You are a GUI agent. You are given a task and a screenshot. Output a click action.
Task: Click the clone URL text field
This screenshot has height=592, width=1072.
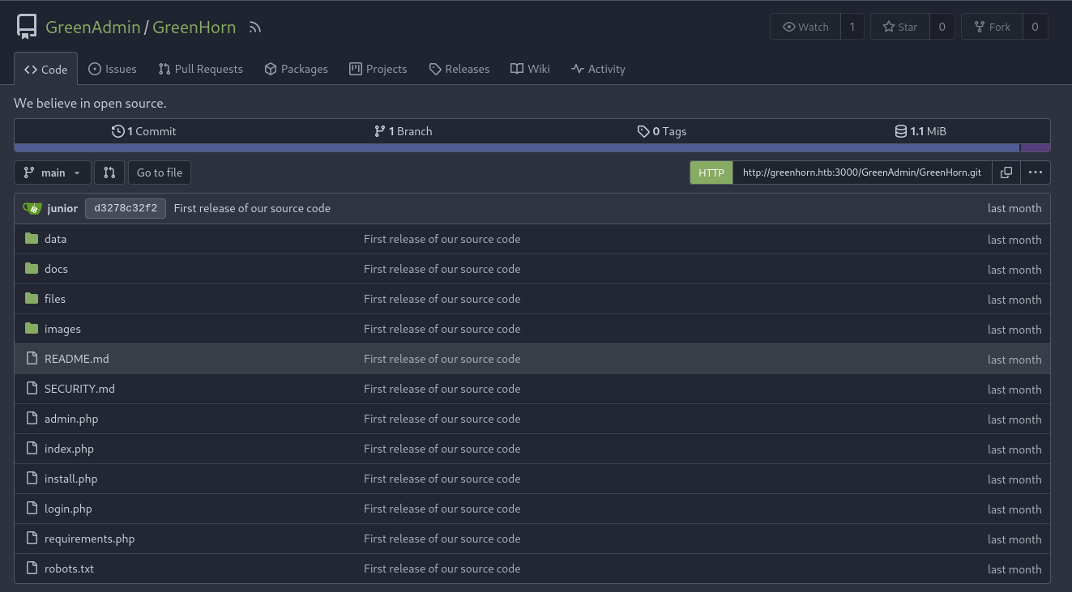(861, 172)
